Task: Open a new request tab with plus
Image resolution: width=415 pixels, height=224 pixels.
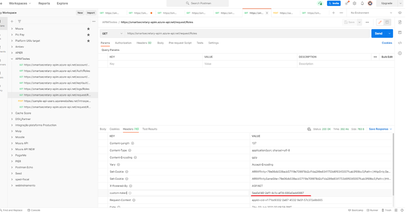Action: (x=334, y=13)
